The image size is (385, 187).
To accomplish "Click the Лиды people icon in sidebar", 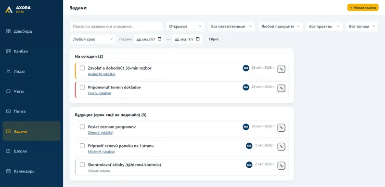I will coord(8,72).
